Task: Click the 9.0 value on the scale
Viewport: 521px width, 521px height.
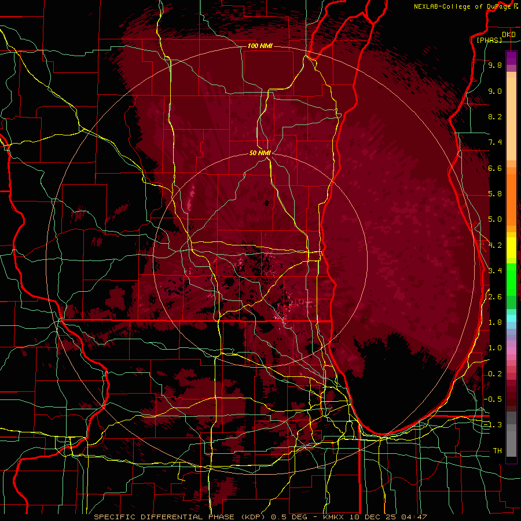Action: pyautogui.click(x=495, y=91)
